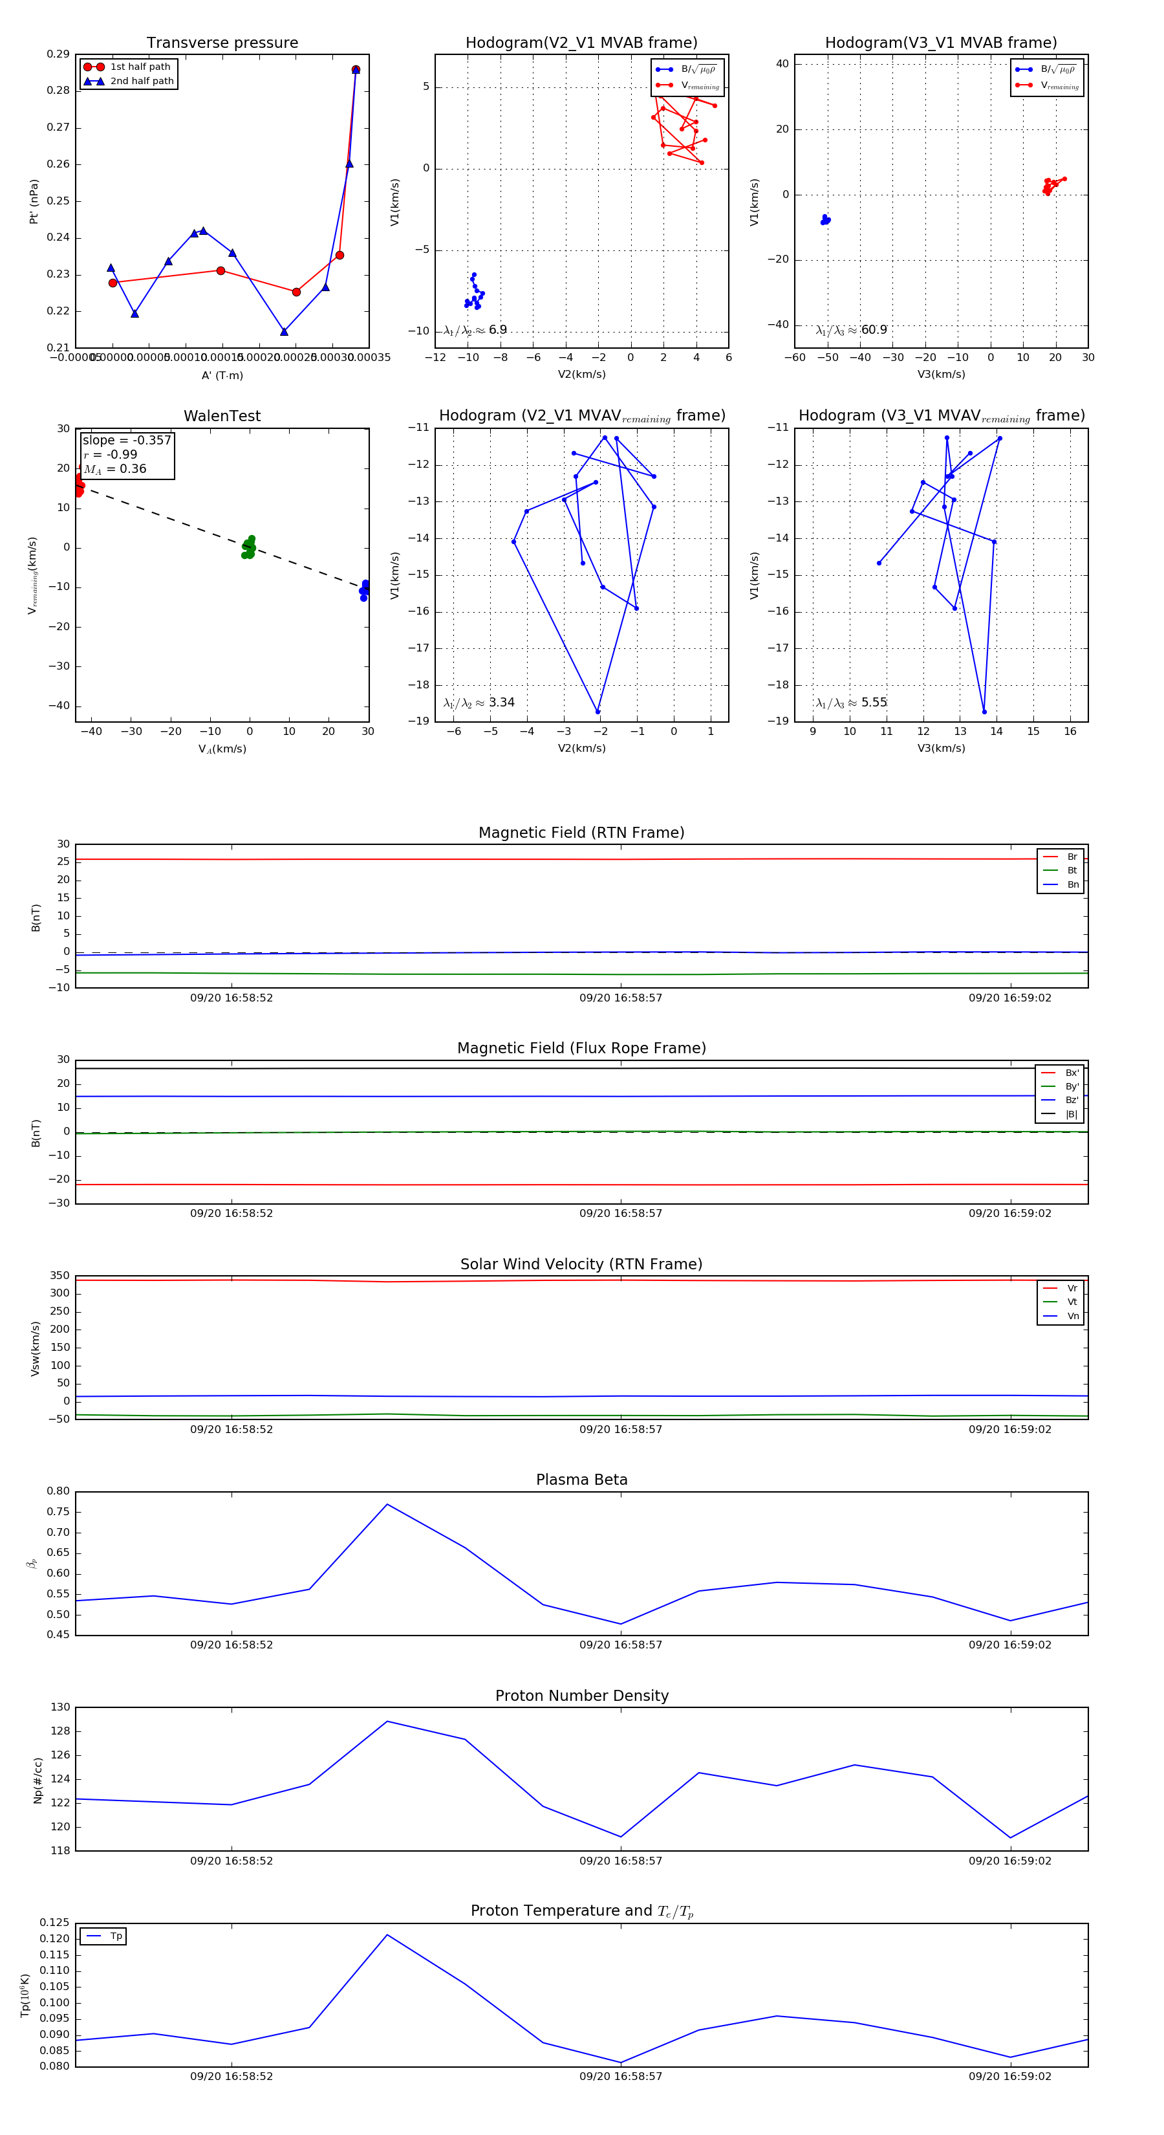
Task: Select the 'Vt' legend entry
Action: 1061,1302
